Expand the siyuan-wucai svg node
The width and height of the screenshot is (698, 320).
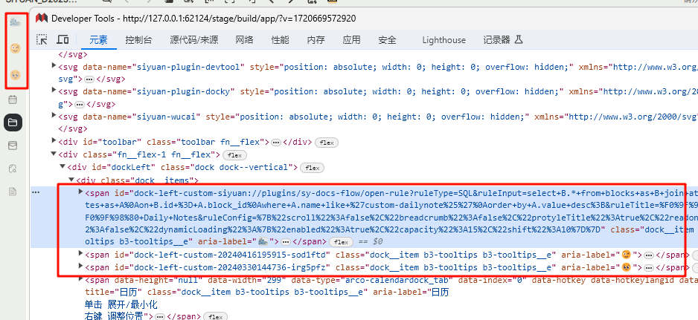(54, 117)
